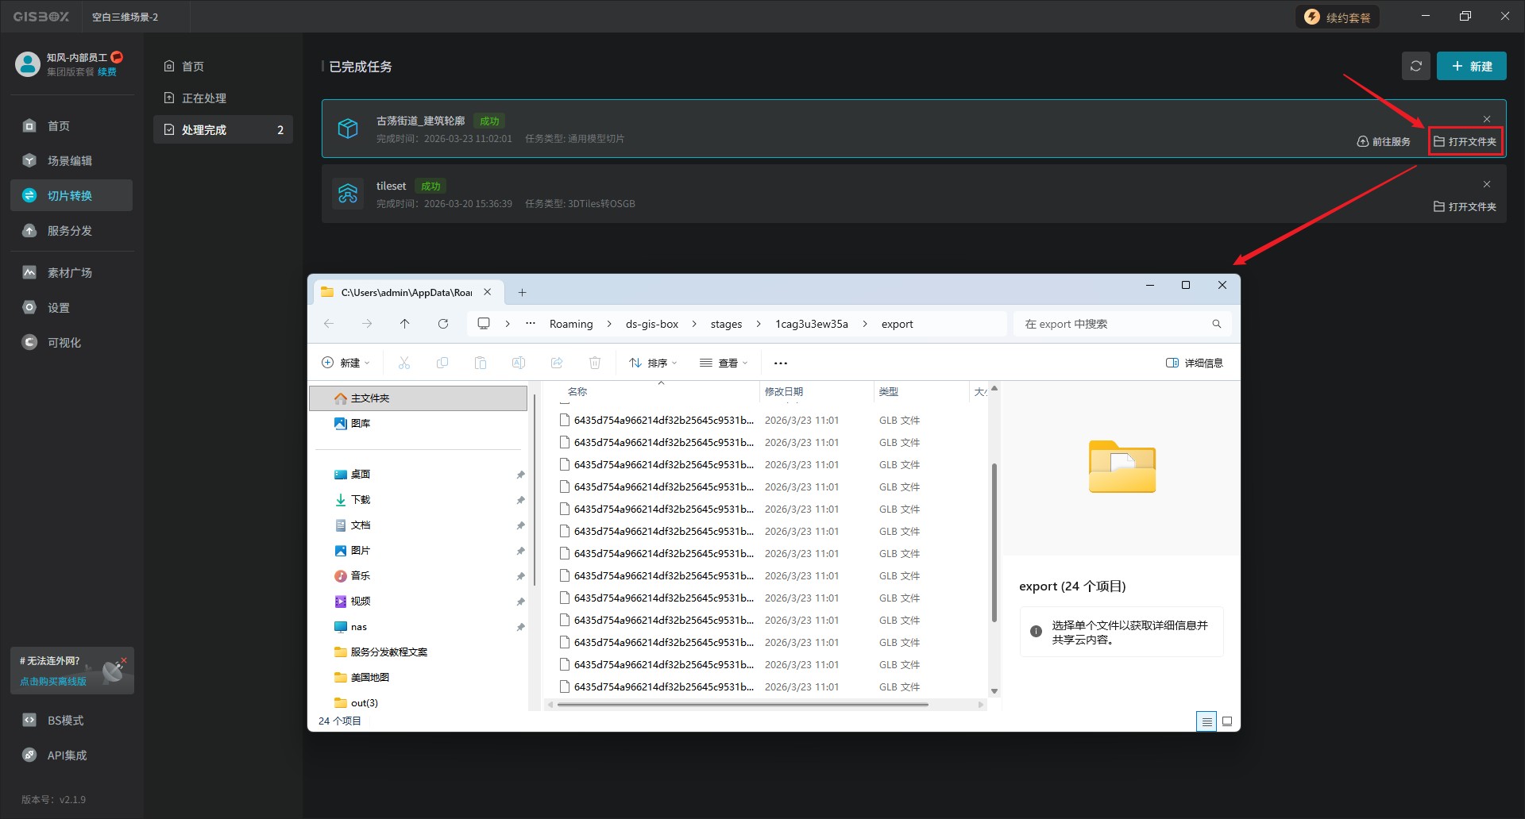
Task: Open the Explorer 新建 dropdown
Action: [346, 363]
